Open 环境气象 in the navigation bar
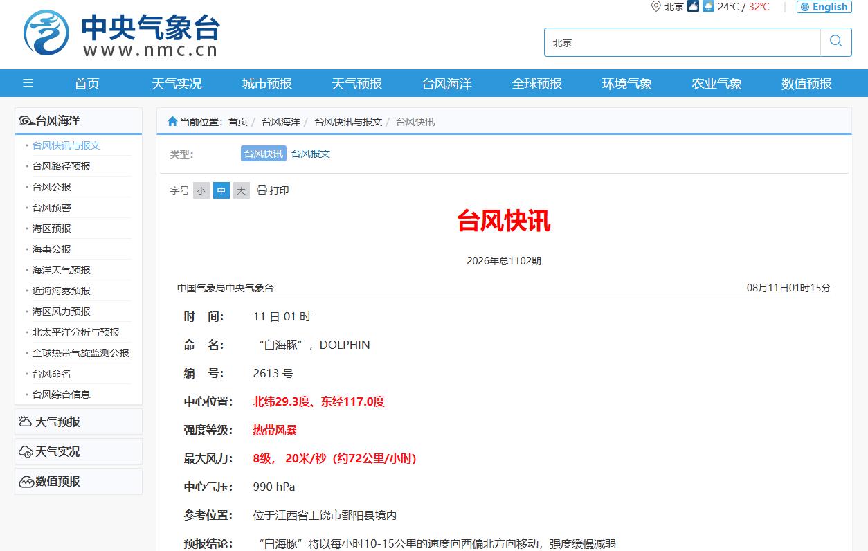Screen dimensions: 868x551 tap(627, 83)
